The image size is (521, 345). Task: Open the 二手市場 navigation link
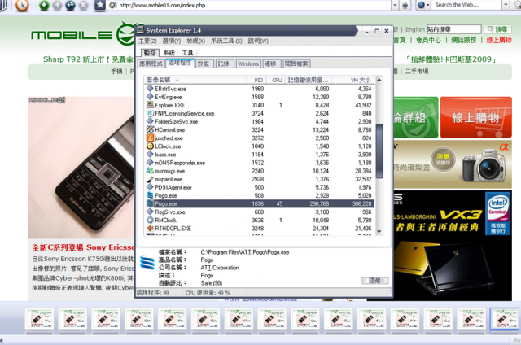[417, 72]
